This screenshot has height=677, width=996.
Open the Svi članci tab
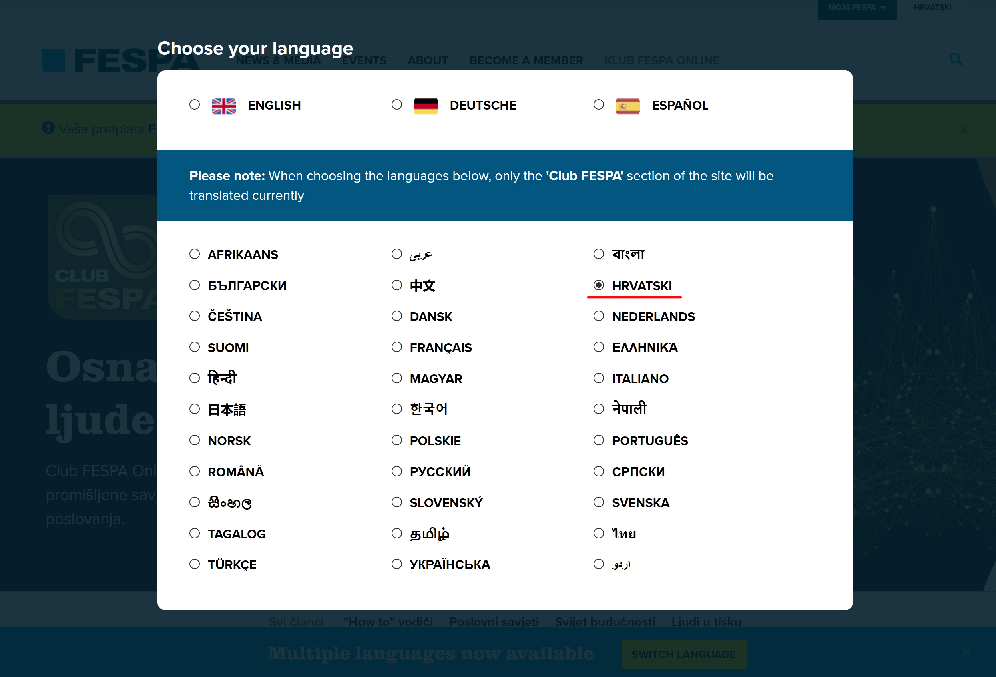296,622
